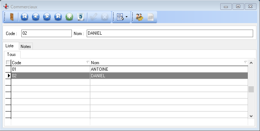Toggle the select-all checkbox in grid header
The height and width of the screenshot is (131, 260).
(x=8, y=62)
